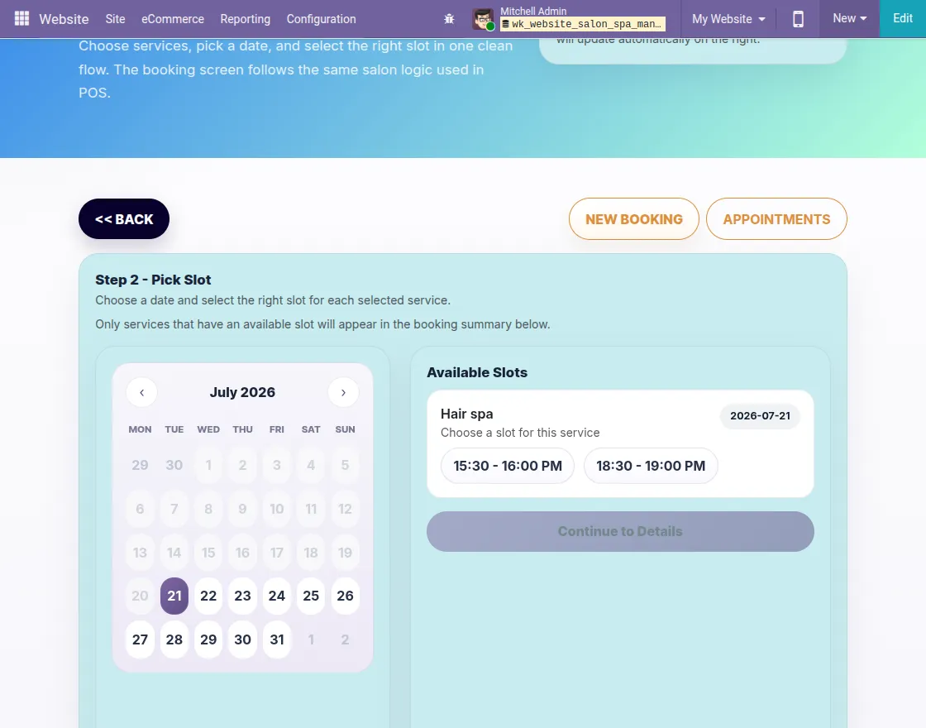This screenshot has height=728, width=926.
Task: Toggle mobile preview phone icon
Action: tap(798, 19)
